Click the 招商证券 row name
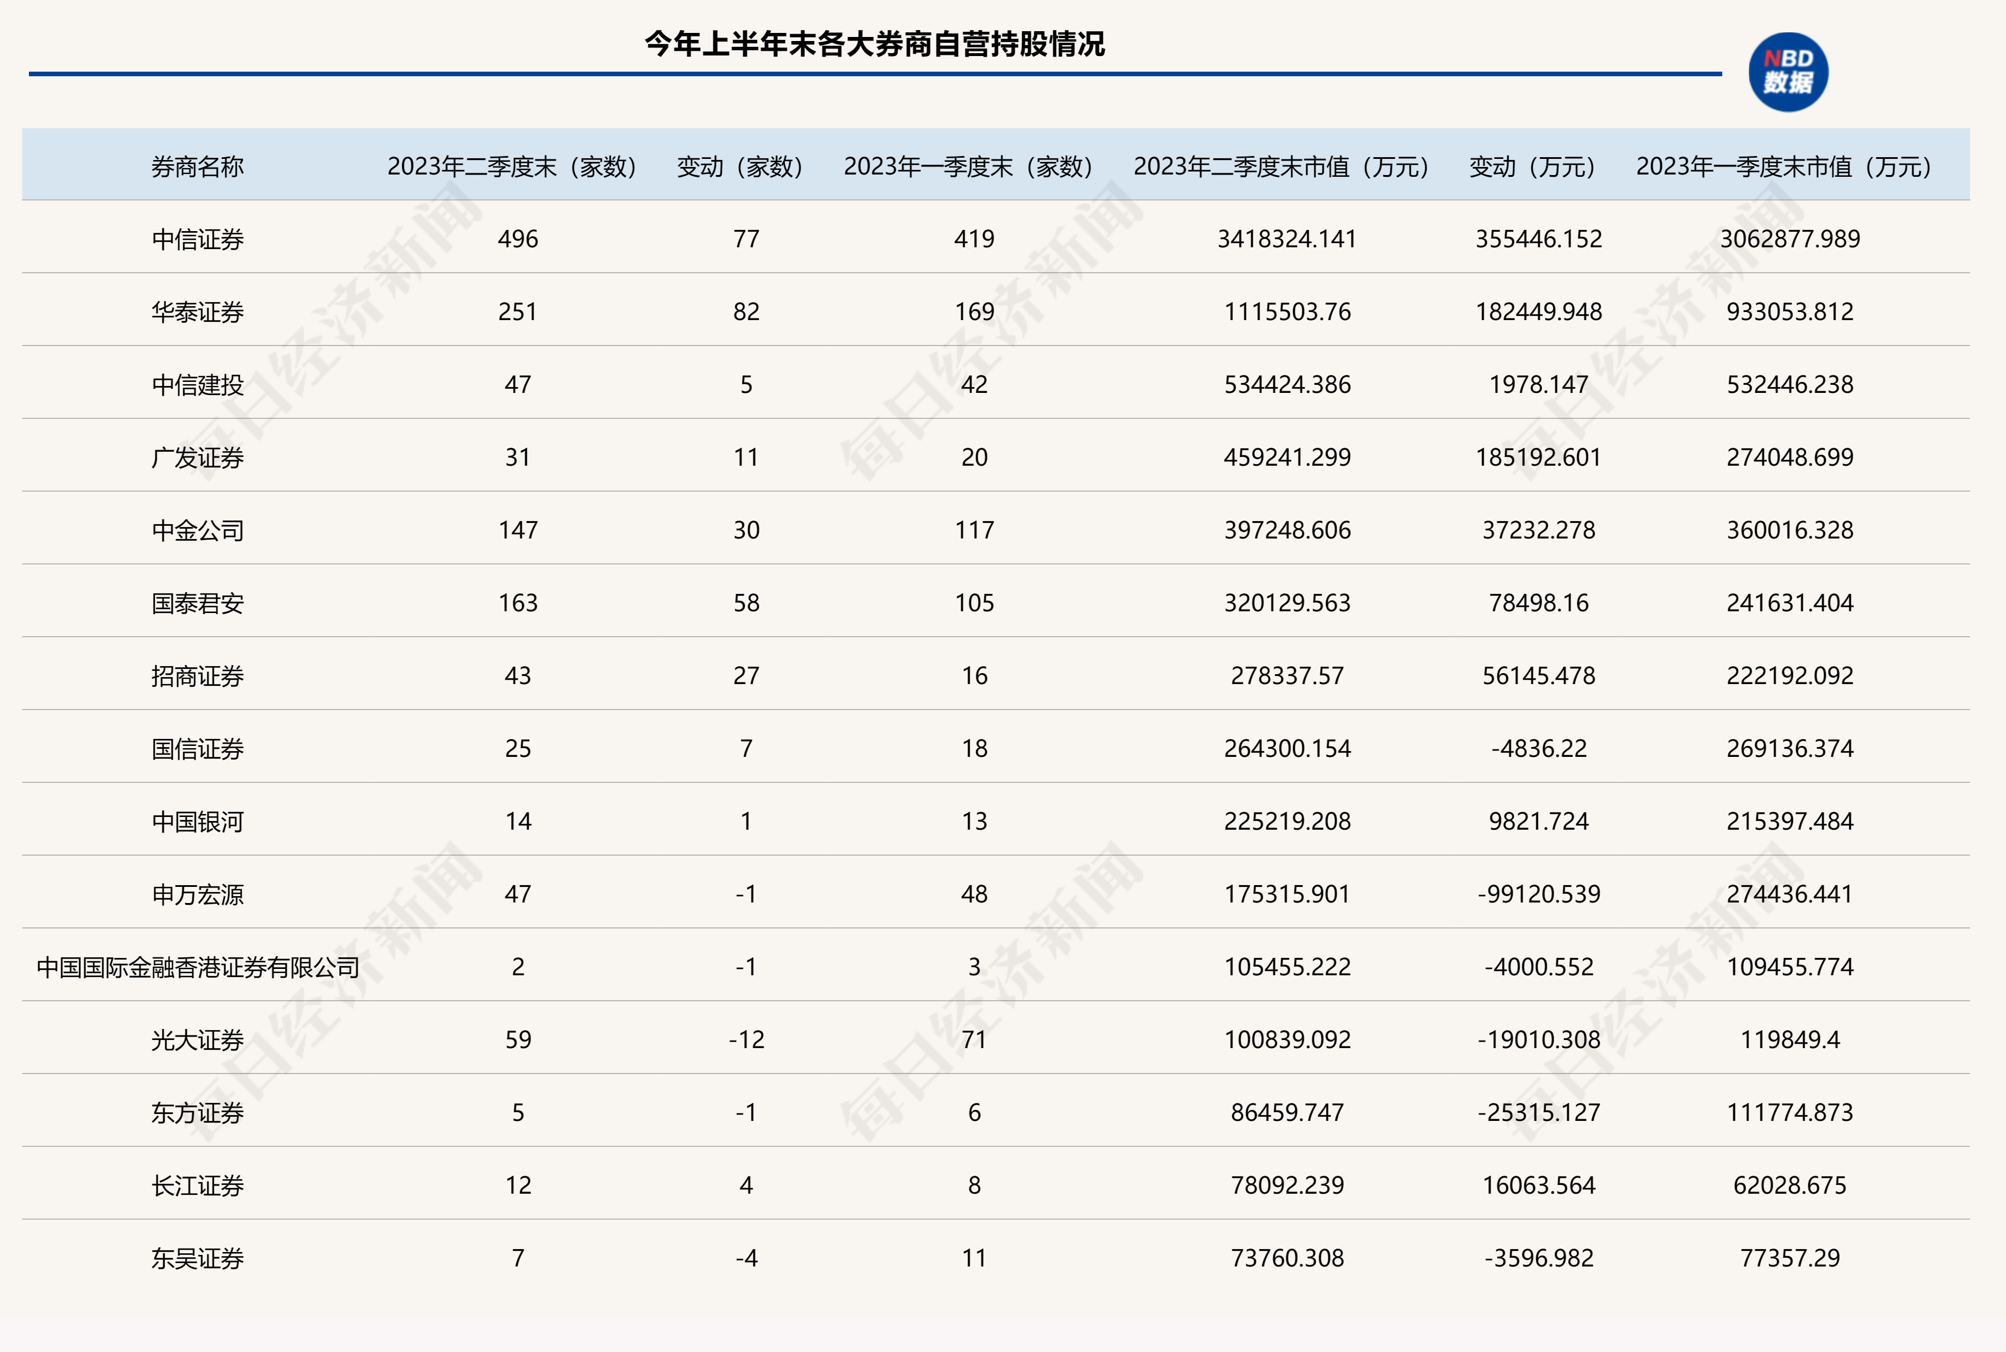Screen dimensions: 2006x1352 click(198, 676)
